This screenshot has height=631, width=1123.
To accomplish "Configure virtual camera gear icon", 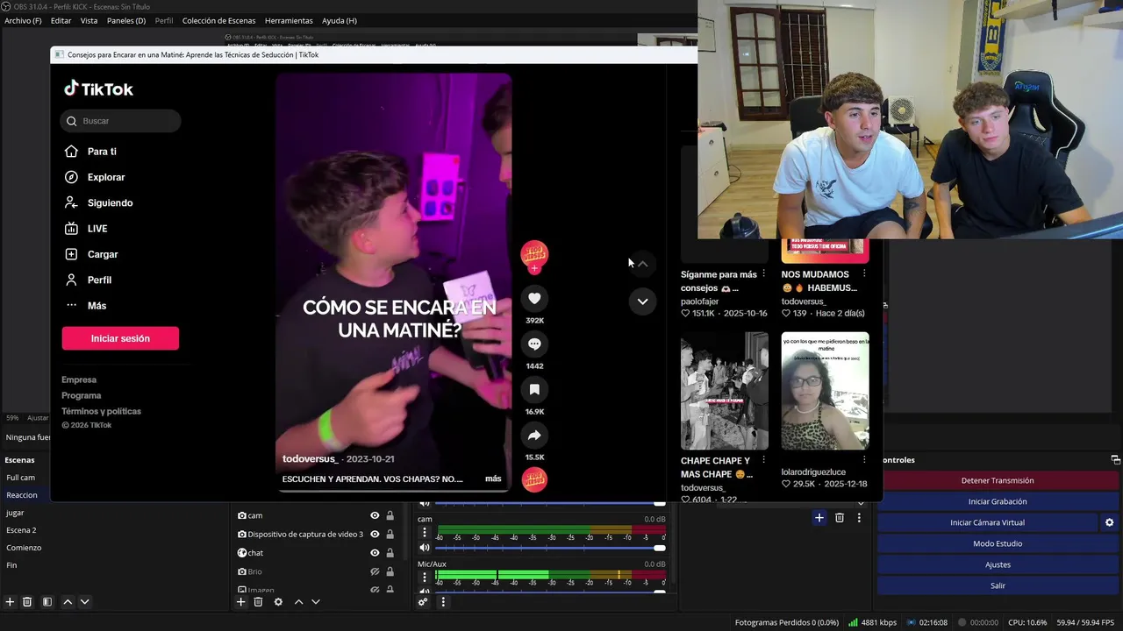I will coord(1109,522).
